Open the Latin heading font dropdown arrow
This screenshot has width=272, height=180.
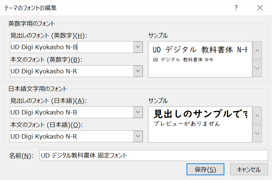(138, 47)
